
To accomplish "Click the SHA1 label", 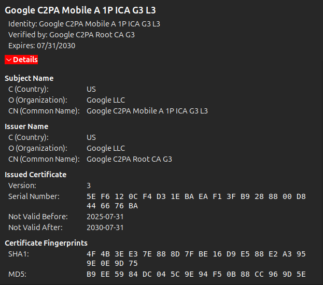I will coord(19,254).
